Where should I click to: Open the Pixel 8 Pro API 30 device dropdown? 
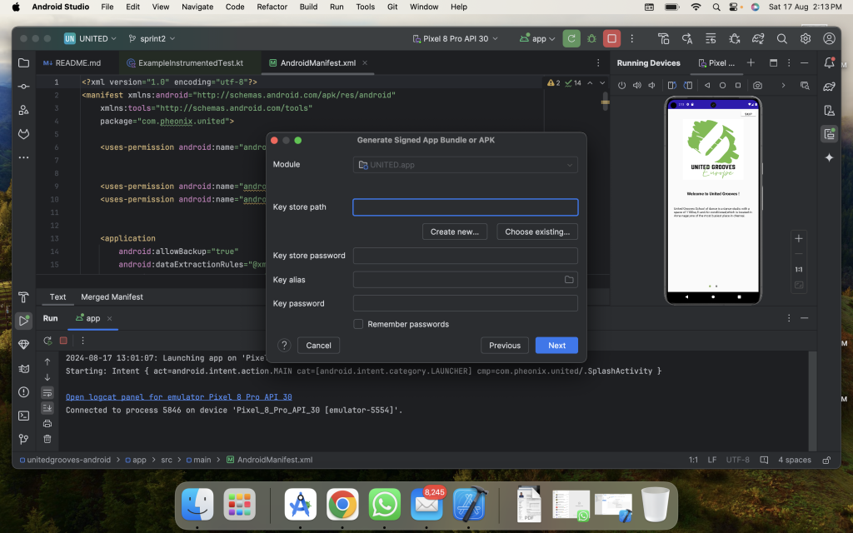[x=456, y=38]
